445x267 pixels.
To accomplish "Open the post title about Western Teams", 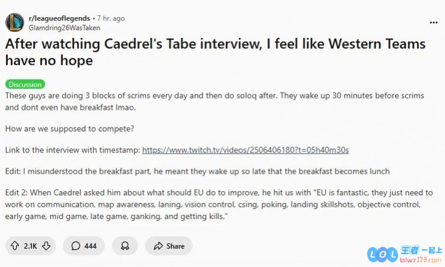I will tap(215, 52).
